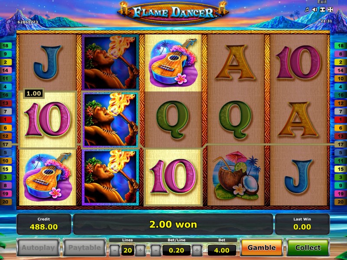Screen dimensions: 347x260
Task: Mute the sound with speaker icon
Action: pyautogui.click(x=314, y=10)
